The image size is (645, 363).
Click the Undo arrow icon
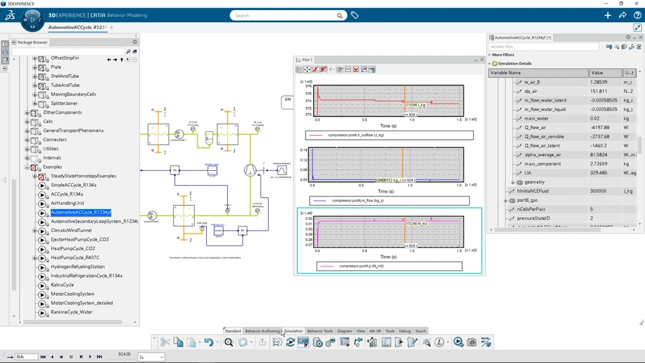[208, 342]
